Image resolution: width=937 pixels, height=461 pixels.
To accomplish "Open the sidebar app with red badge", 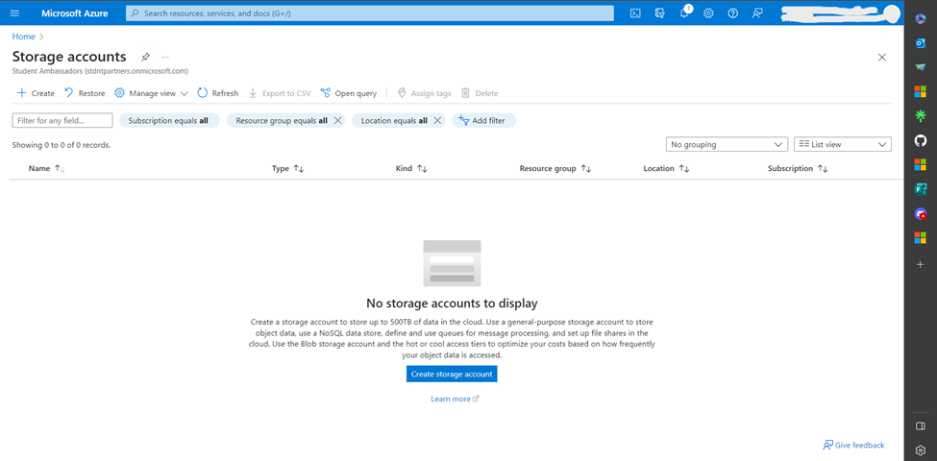I will pyautogui.click(x=921, y=214).
